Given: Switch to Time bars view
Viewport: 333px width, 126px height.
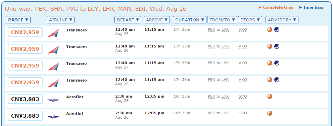Looking at the screenshot, I should point(311,7).
